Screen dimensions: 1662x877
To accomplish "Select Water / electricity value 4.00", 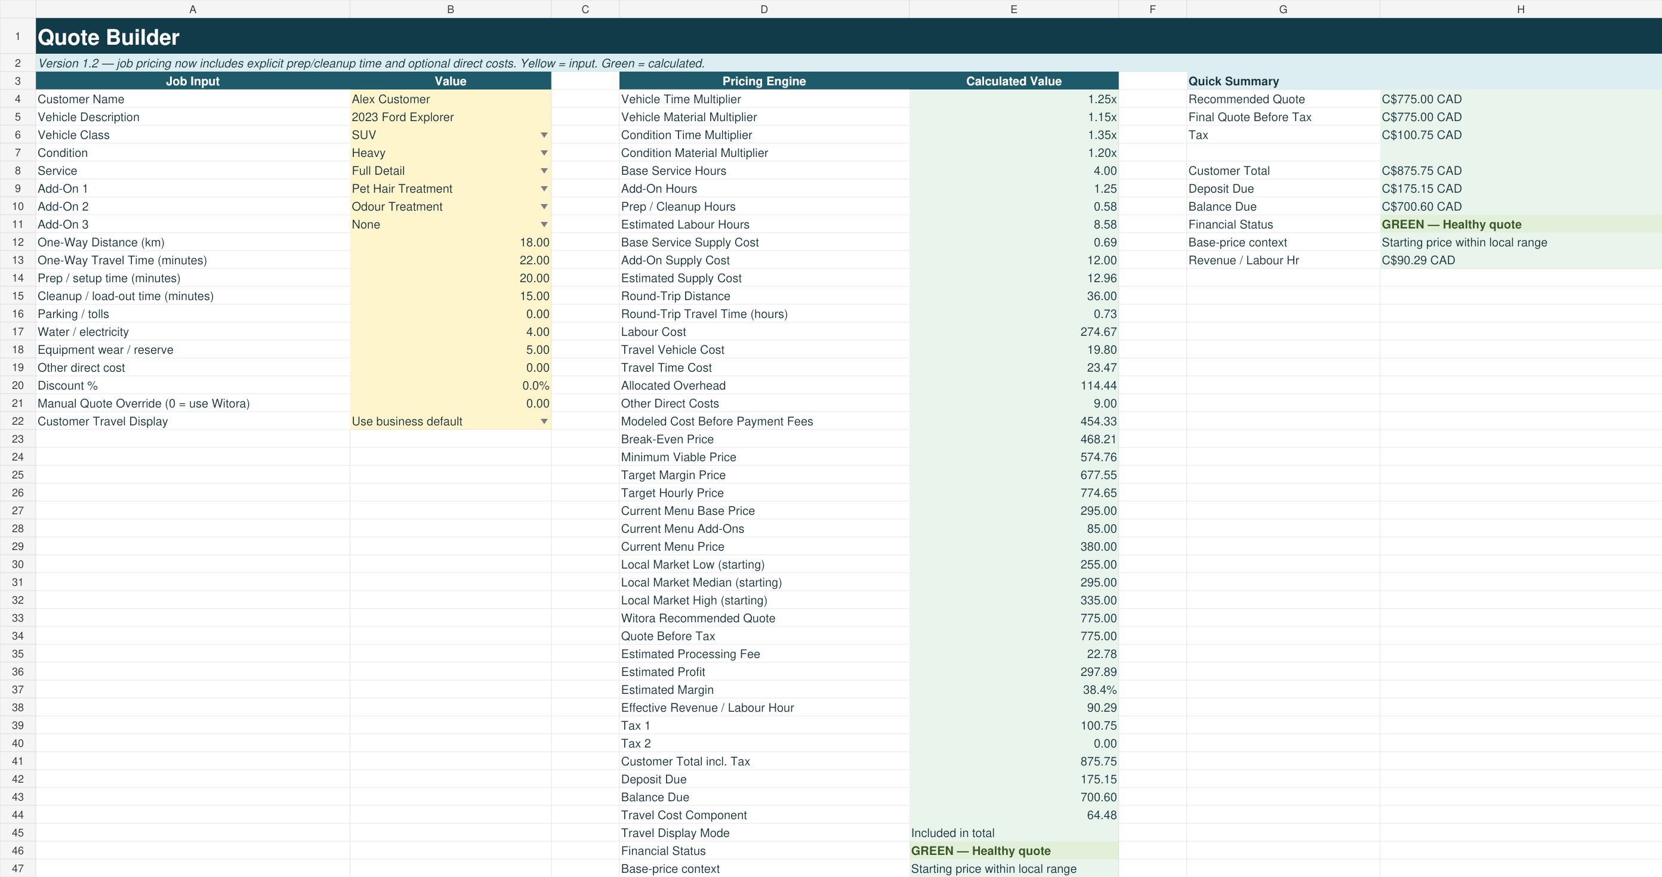I will click(451, 332).
